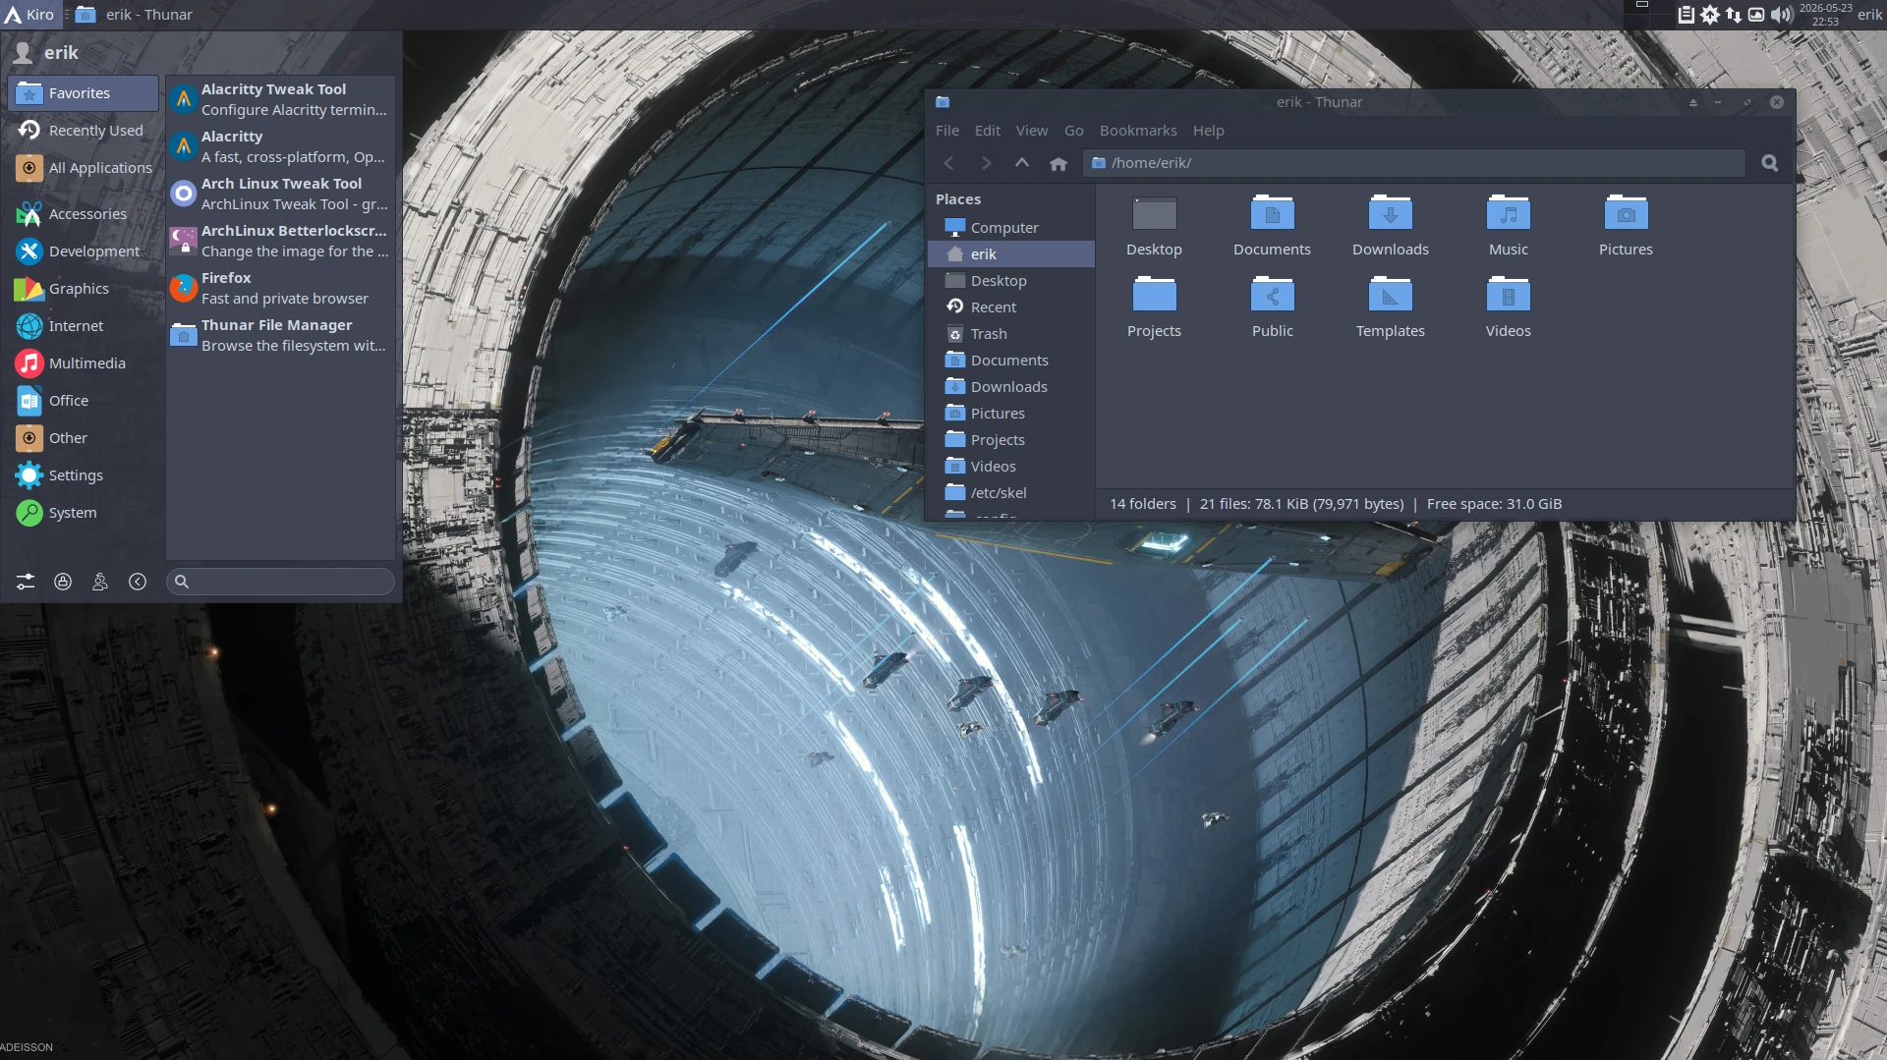Select Pictures in Places sidebar

pyautogui.click(x=1011, y=414)
